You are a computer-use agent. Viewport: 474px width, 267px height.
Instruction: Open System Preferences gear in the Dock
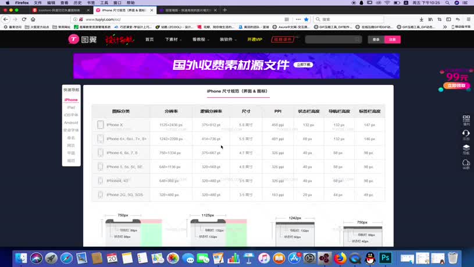click(x=309, y=258)
